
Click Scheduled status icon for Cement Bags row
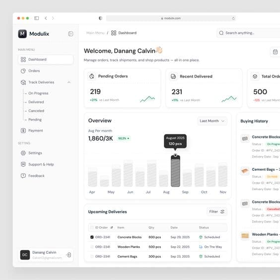pos(201,257)
